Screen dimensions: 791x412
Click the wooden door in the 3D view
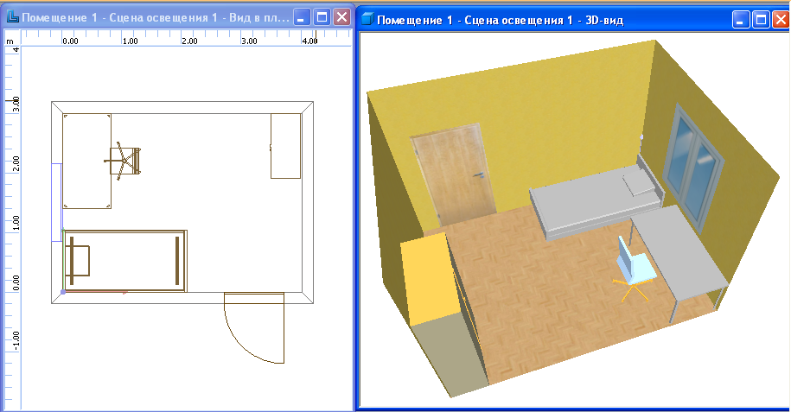point(454,174)
